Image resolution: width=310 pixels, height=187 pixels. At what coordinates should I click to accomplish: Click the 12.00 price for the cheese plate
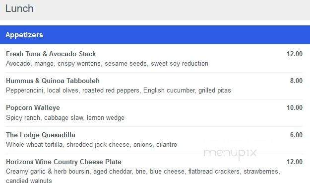[295, 162]
